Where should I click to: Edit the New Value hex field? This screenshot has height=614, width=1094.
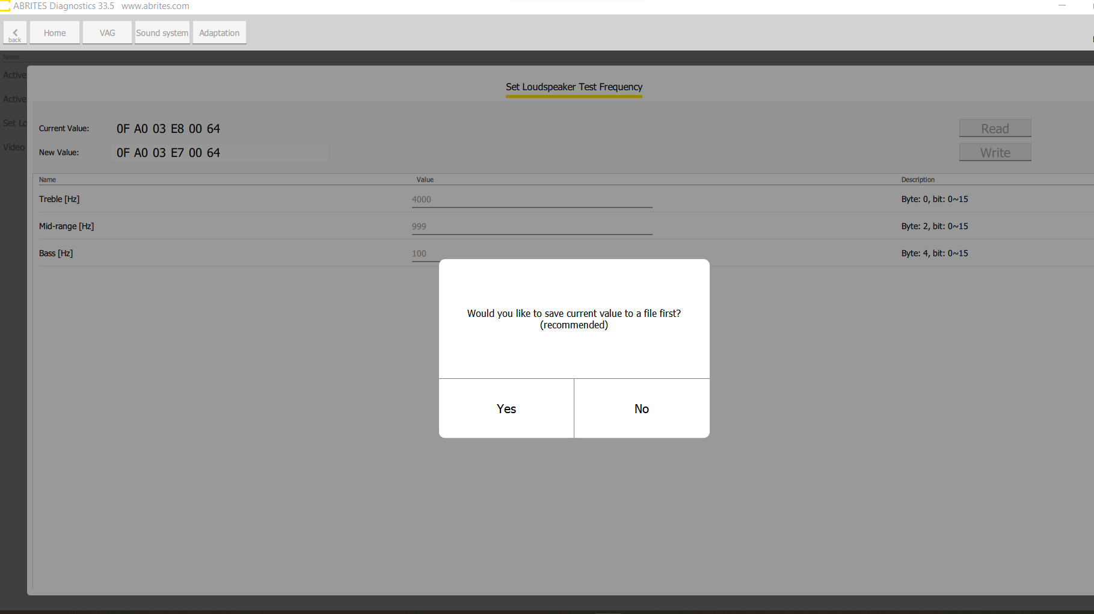click(220, 153)
